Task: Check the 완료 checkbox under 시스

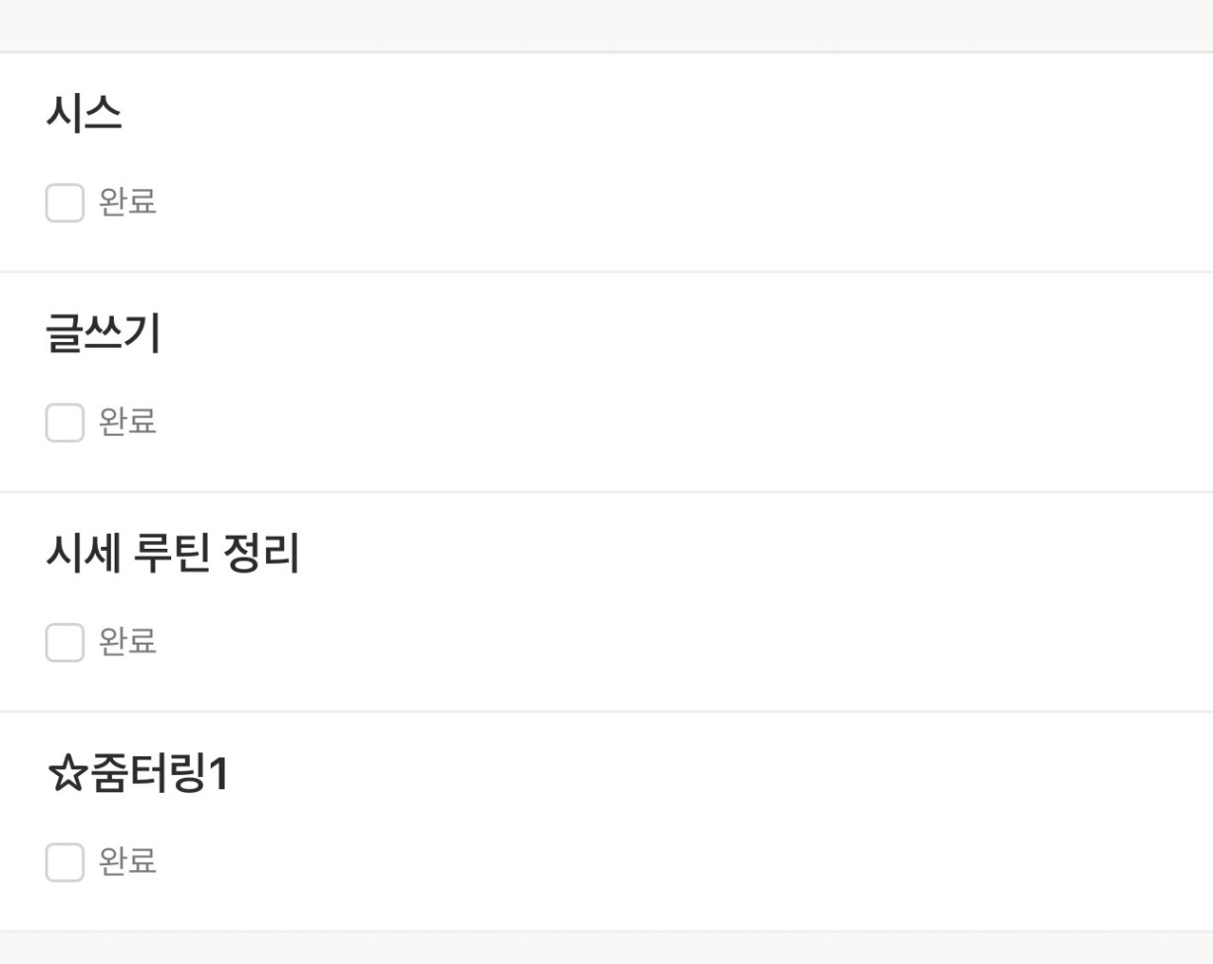Action: [x=64, y=203]
